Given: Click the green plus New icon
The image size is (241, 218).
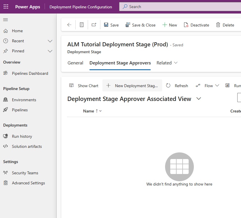Looking at the screenshot, I should pyautogui.click(x=165, y=25).
